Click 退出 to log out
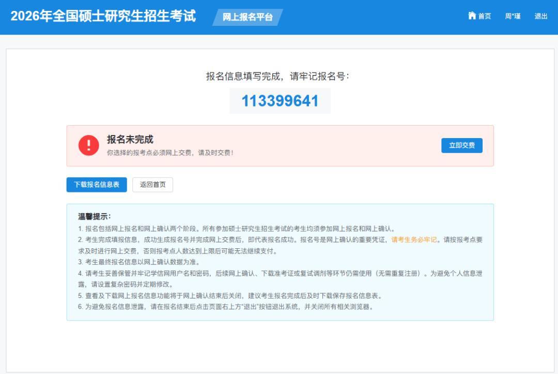Viewport: 558px width, 374px height. click(540, 16)
